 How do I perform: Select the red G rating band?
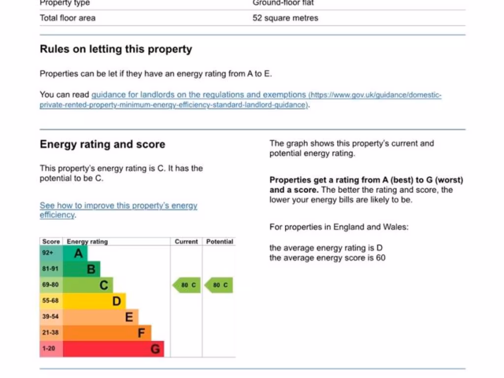(x=114, y=349)
